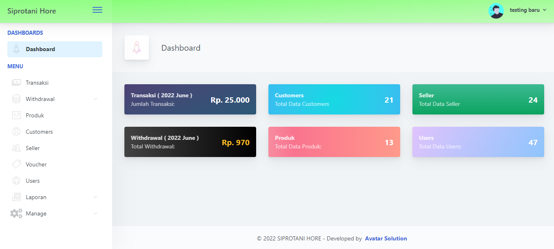Open the Transaksi 2022 June stat card
This screenshot has height=249, width=554.
190,99
